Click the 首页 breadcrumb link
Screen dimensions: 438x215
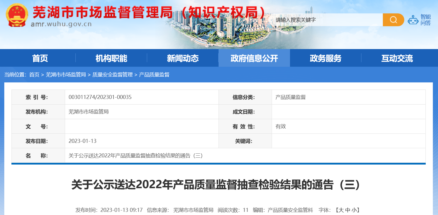[x=34, y=75]
